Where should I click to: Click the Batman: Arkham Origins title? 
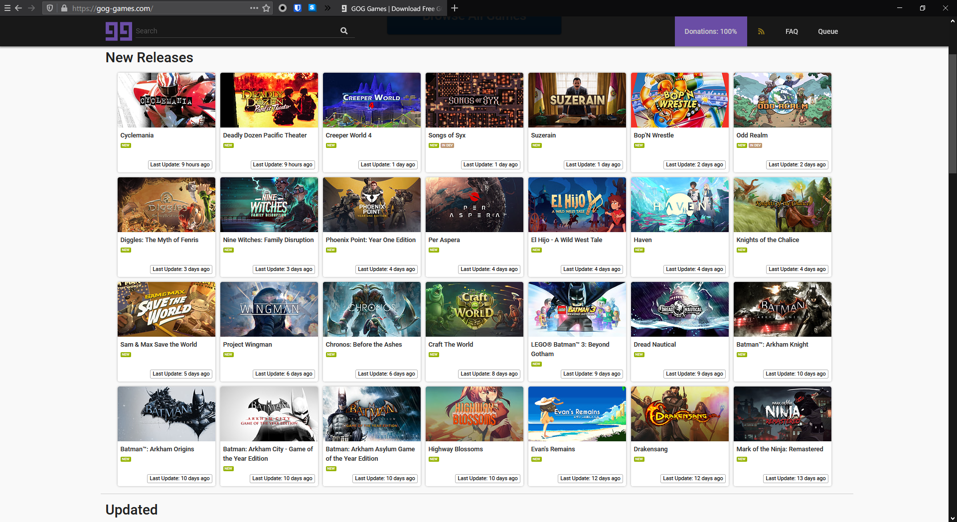[157, 449]
